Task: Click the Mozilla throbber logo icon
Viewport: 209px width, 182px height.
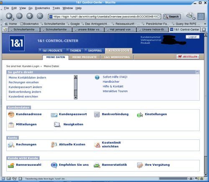Action: coord(201,16)
